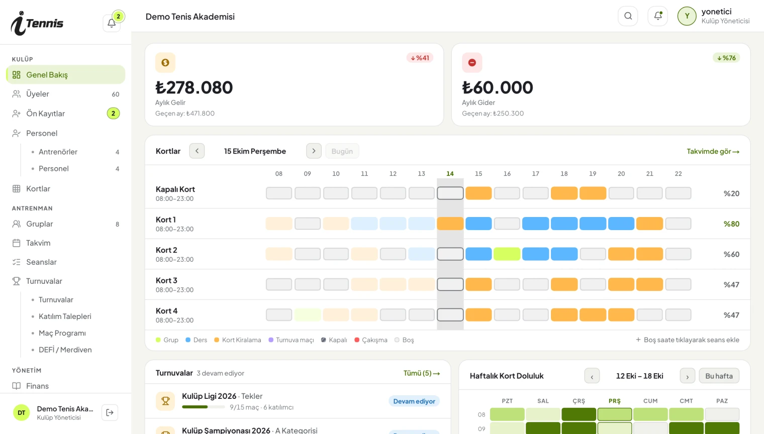Open Genel Bakış in sidebar
Screen dimensions: 764x434
click(66, 75)
